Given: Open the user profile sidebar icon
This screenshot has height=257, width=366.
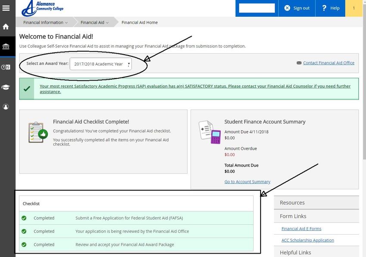Looking at the screenshot, I should (6, 107).
